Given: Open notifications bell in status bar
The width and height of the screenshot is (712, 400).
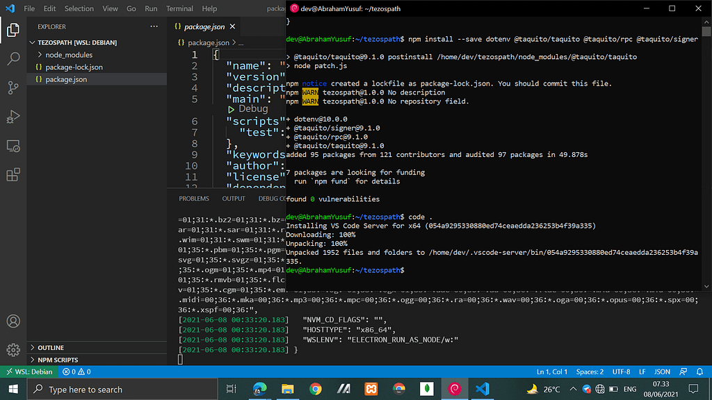Looking at the screenshot, I should pos(699,372).
